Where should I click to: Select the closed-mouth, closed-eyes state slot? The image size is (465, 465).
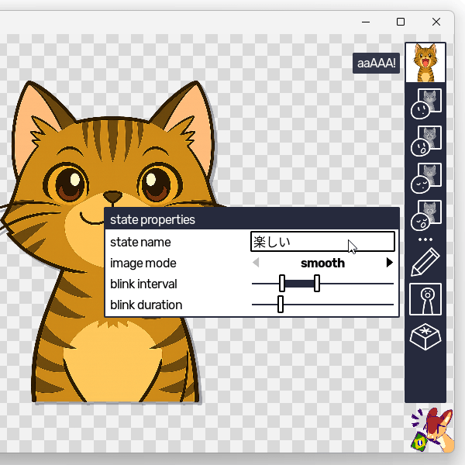[x=425, y=177]
